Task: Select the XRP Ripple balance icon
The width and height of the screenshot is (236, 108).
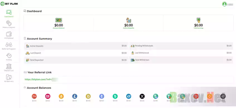Action: click(x=142, y=96)
